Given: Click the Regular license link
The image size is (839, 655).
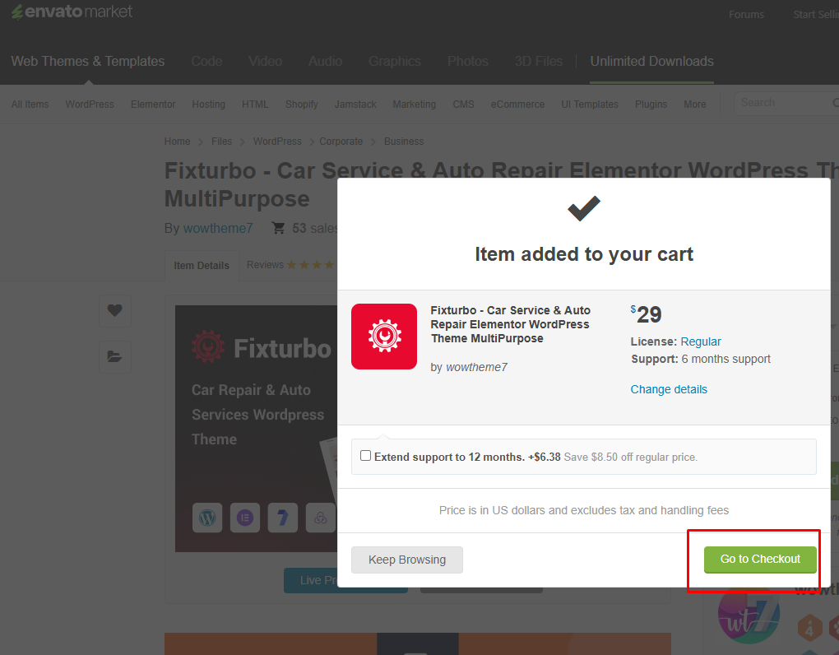Looking at the screenshot, I should pyautogui.click(x=701, y=341).
